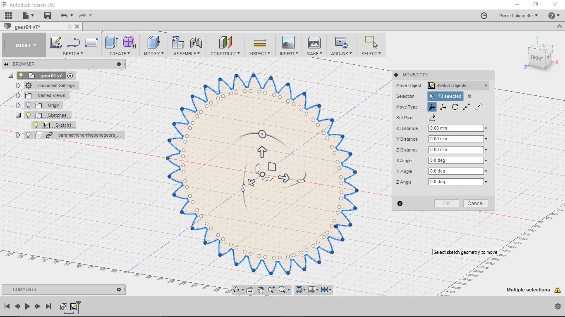565x317 pixels.
Task: Open the data panel grid icon
Action: 8,16
